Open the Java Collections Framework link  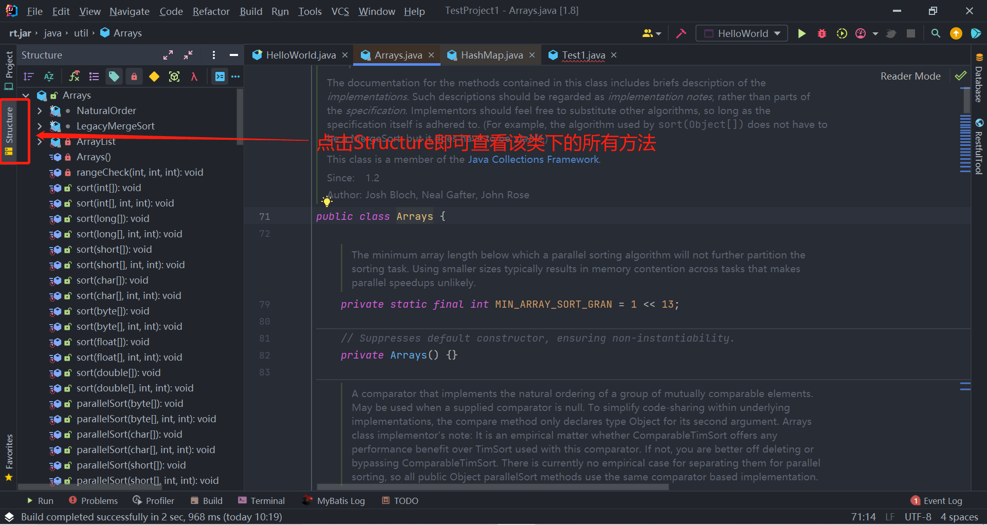click(533, 159)
